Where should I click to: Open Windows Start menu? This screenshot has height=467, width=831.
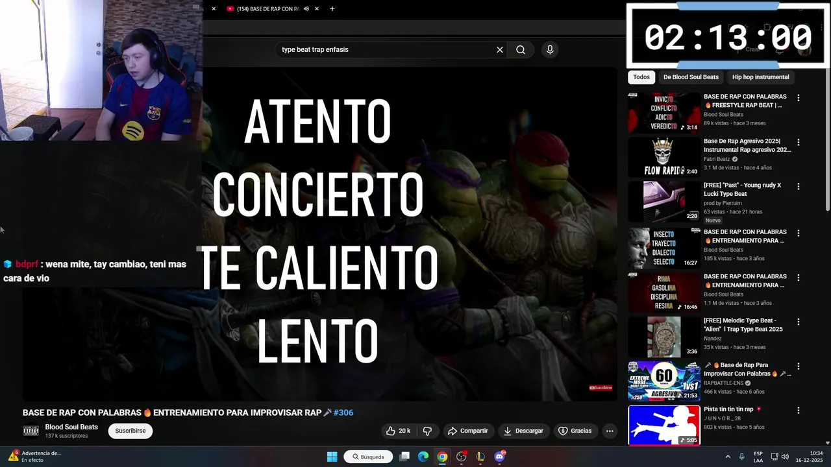pos(332,457)
